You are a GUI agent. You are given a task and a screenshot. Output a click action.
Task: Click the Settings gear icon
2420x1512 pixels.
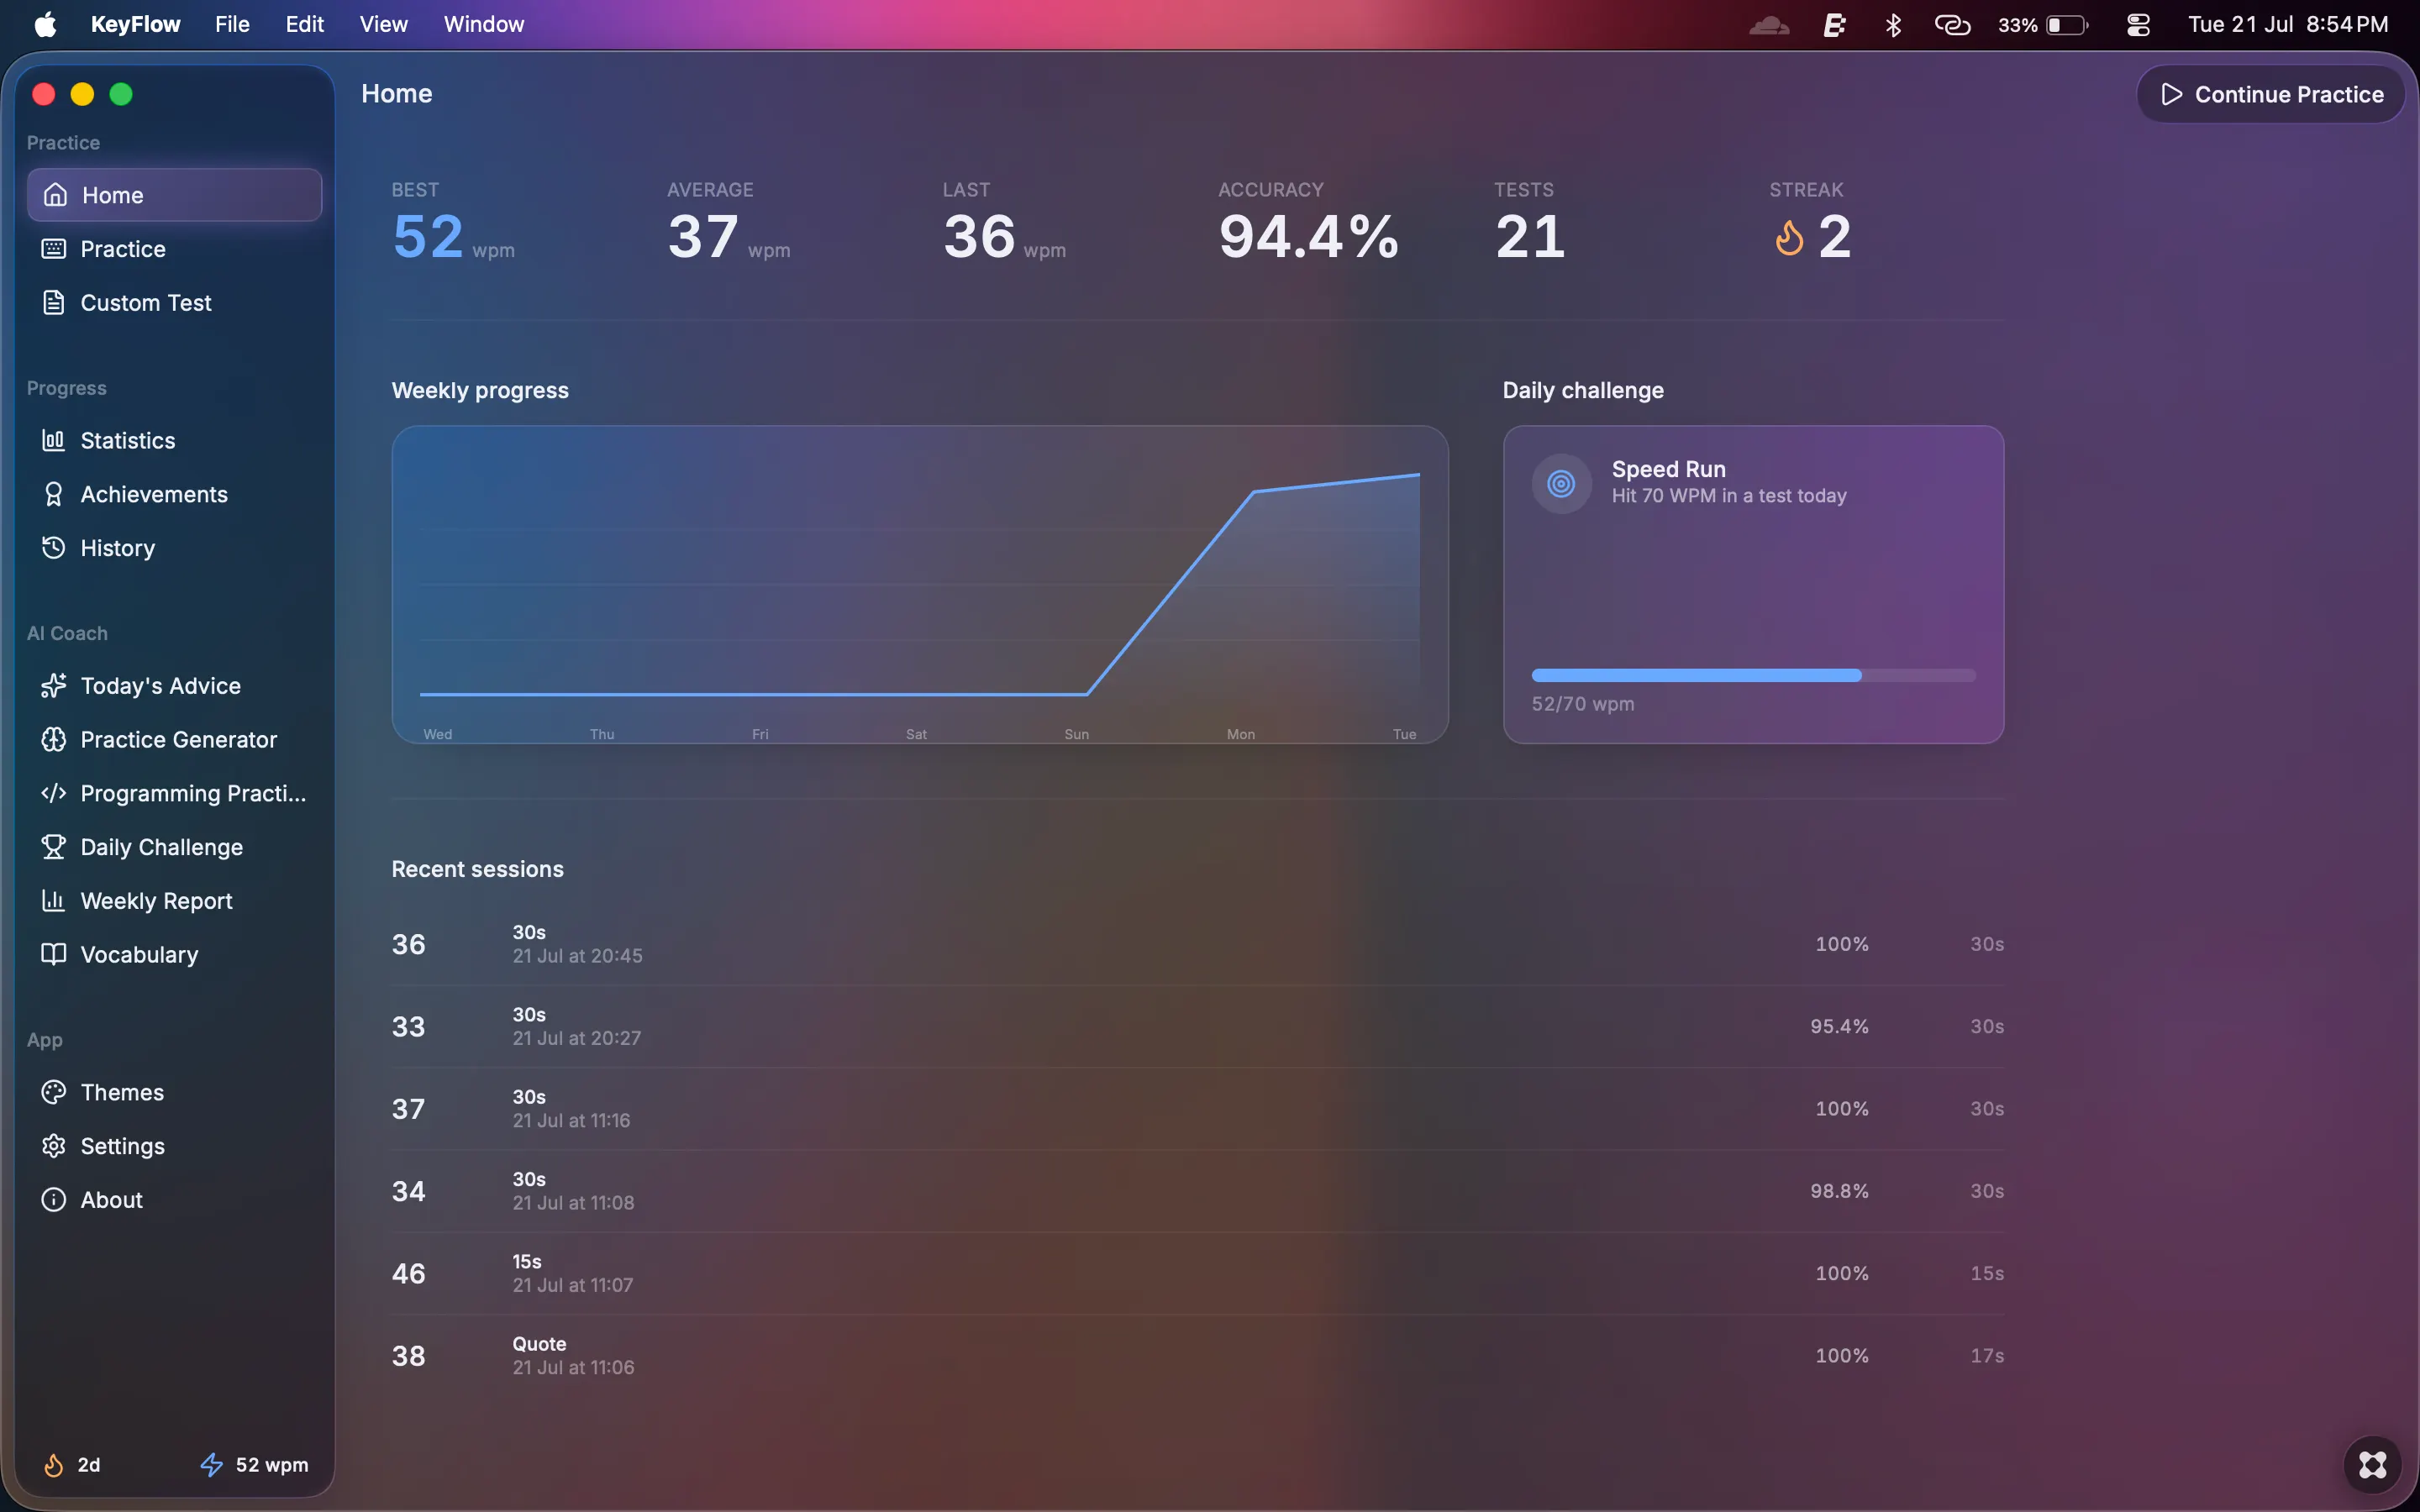pos(54,1146)
